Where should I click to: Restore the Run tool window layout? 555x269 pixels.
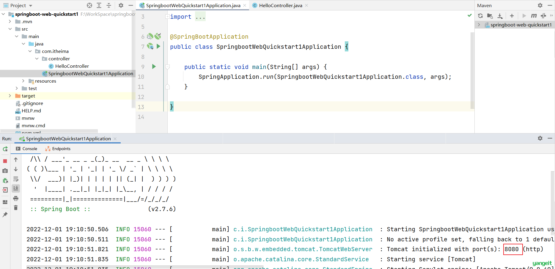coord(5,202)
